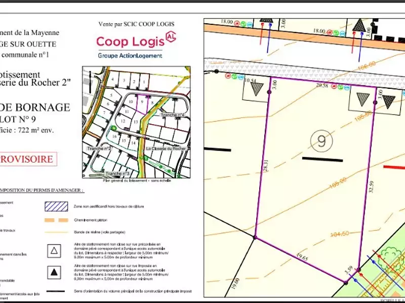Select the 29.58 north boundary dimension

tap(322, 87)
